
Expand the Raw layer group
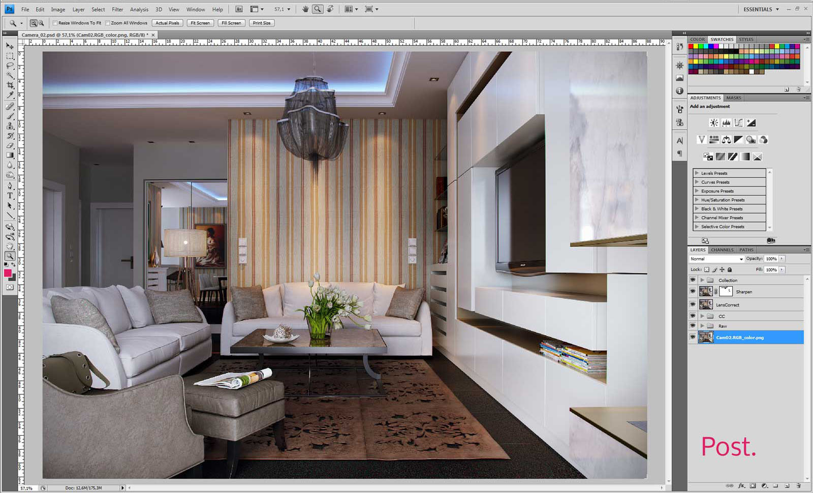click(702, 326)
